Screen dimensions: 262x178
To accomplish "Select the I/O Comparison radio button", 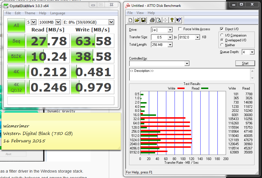I will coord(222,35).
